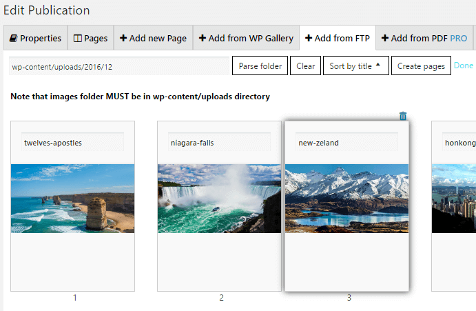Viewport: 476px width, 311px height.
Task: Click the Clear button
Action: [x=305, y=66]
